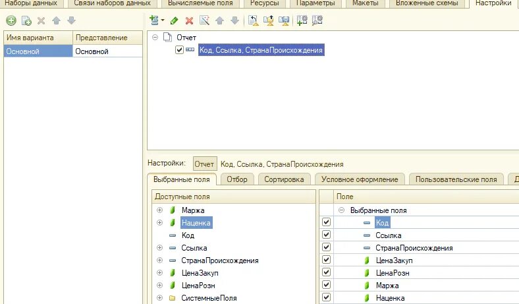Switch to the Ресурсы tab
The image size is (519, 304).
(x=264, y=3)
